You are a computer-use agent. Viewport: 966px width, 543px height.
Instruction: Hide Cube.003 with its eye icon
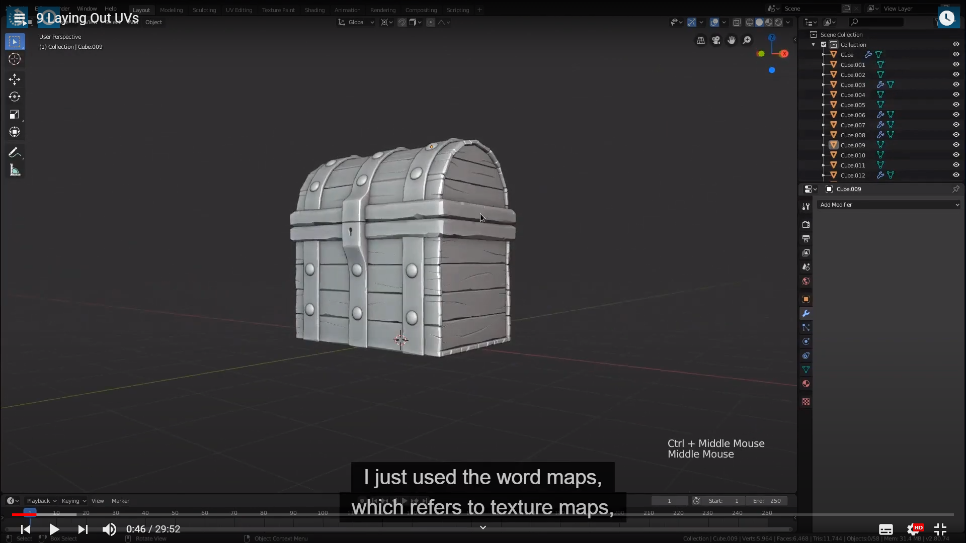coord(956,84)
